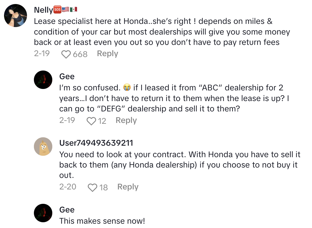
Task: Click the Mexican flag emoji by Nelly's name
Action: [74, 9]
